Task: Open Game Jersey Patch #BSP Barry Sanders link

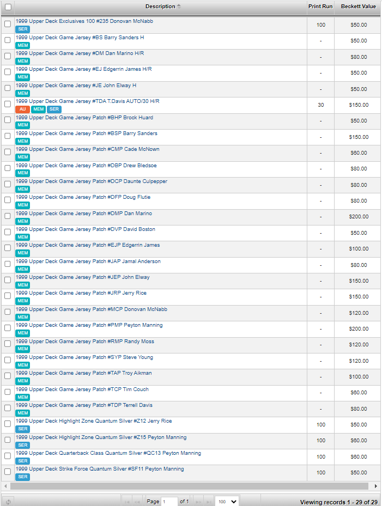Action: click(x=87, y=133)
